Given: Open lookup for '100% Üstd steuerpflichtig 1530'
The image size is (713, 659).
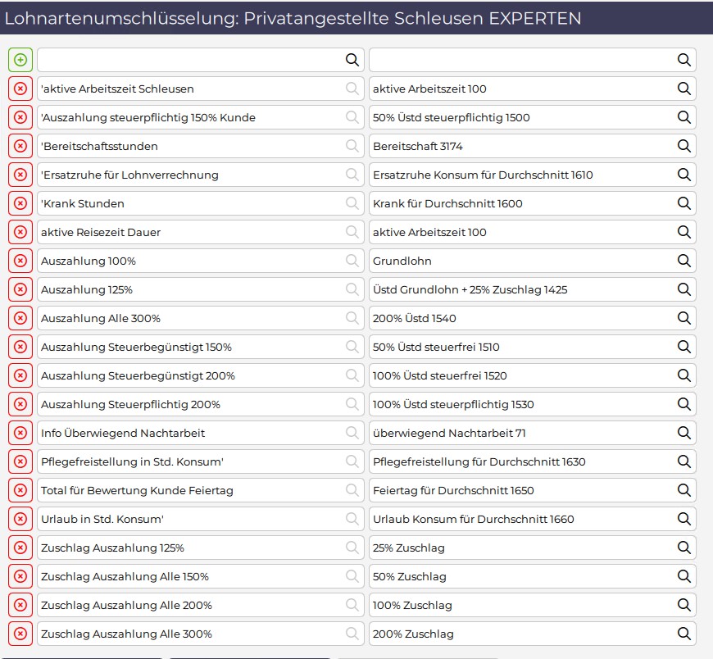Looking at the screenshot, I should pyautogui.click(x=683, y=403).
